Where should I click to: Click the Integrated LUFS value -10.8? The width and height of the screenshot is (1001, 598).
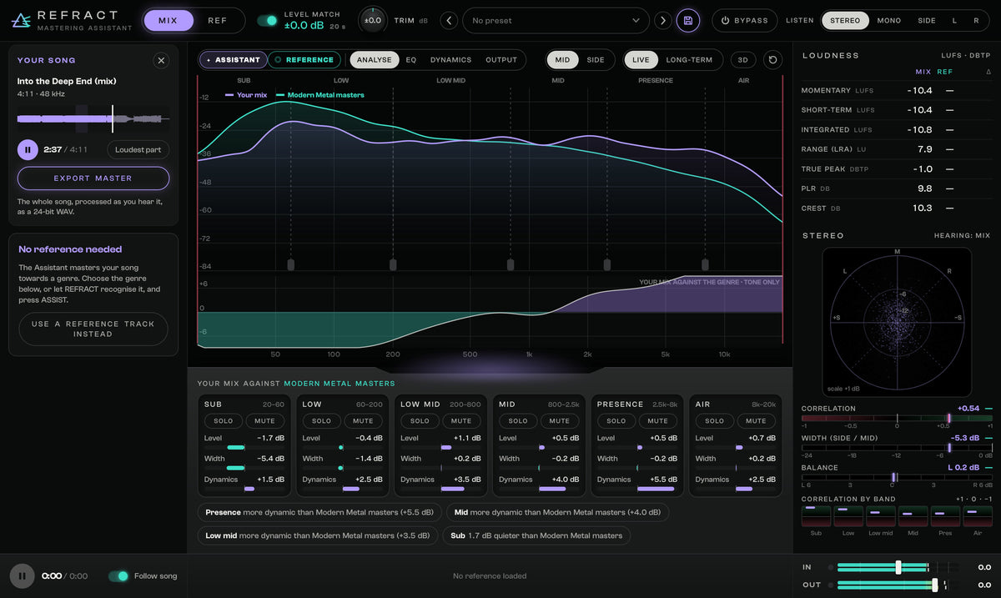[920, 130]
